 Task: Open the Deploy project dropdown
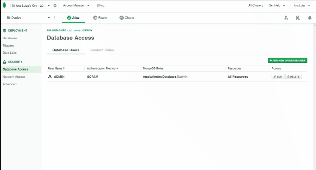pos(28,18)
